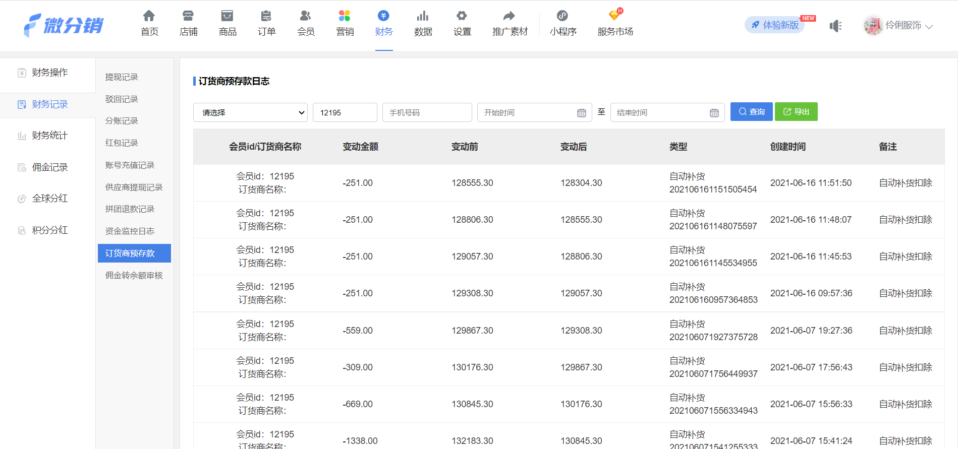The image size is (958, 449).
Task: Click the green 导出 button
Action: (796, 112)
